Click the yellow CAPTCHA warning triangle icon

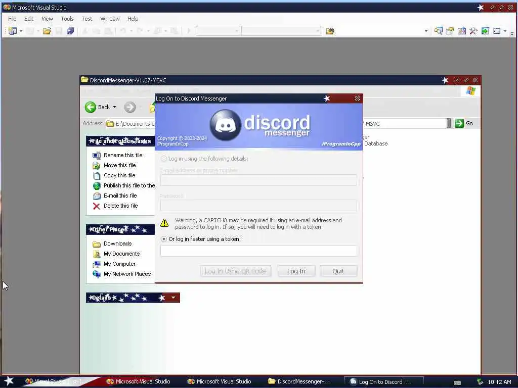pyautogui.click(x=164, y=223)
